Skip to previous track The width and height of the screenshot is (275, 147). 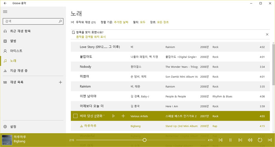(221, 140)
